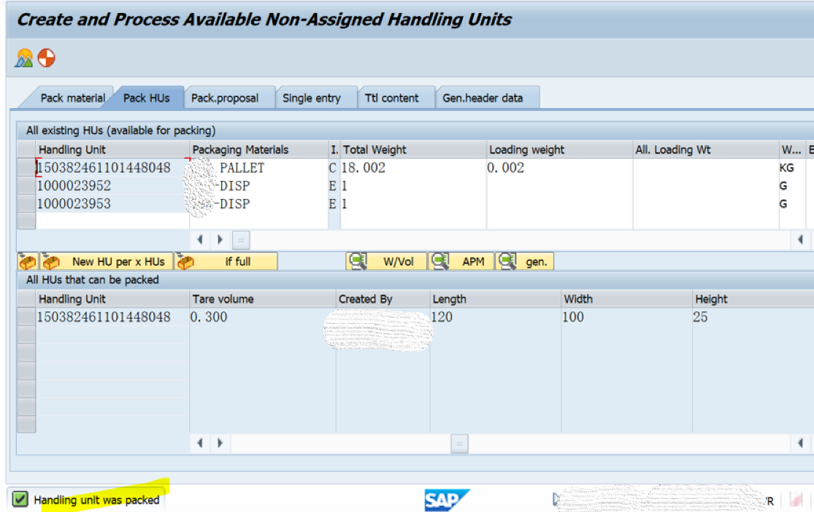Image resolution: width=814 pixels, height=512 pixels.
Task: Click tare volume value 0.300
Action: tap(209, 317)
